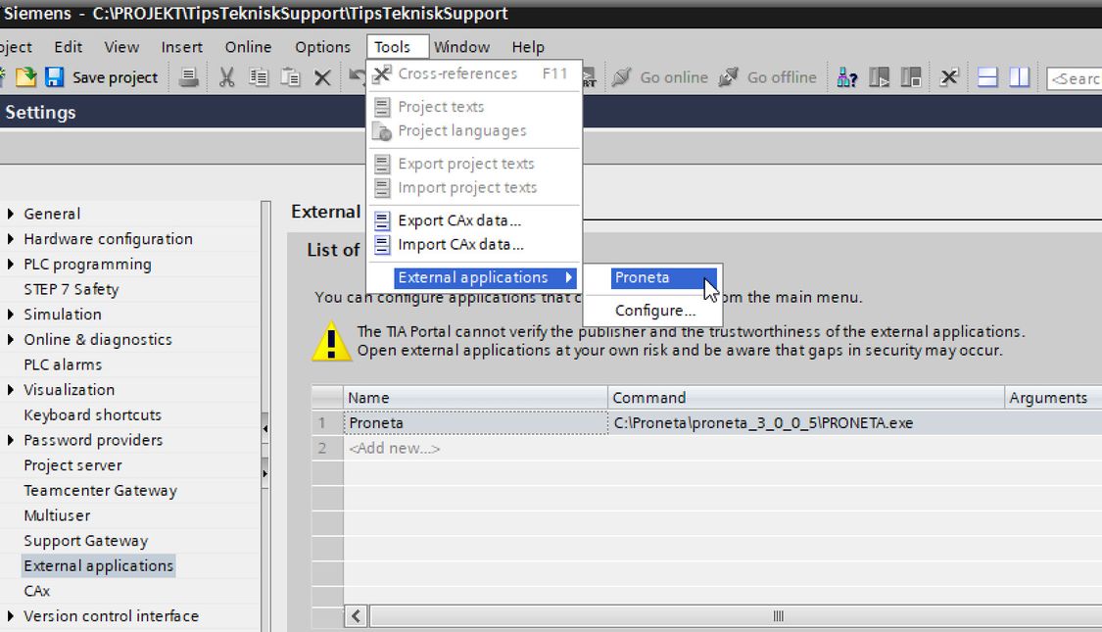Expand the General settings node
This screenshot has height=632, width=1102.
coord(11,214)
